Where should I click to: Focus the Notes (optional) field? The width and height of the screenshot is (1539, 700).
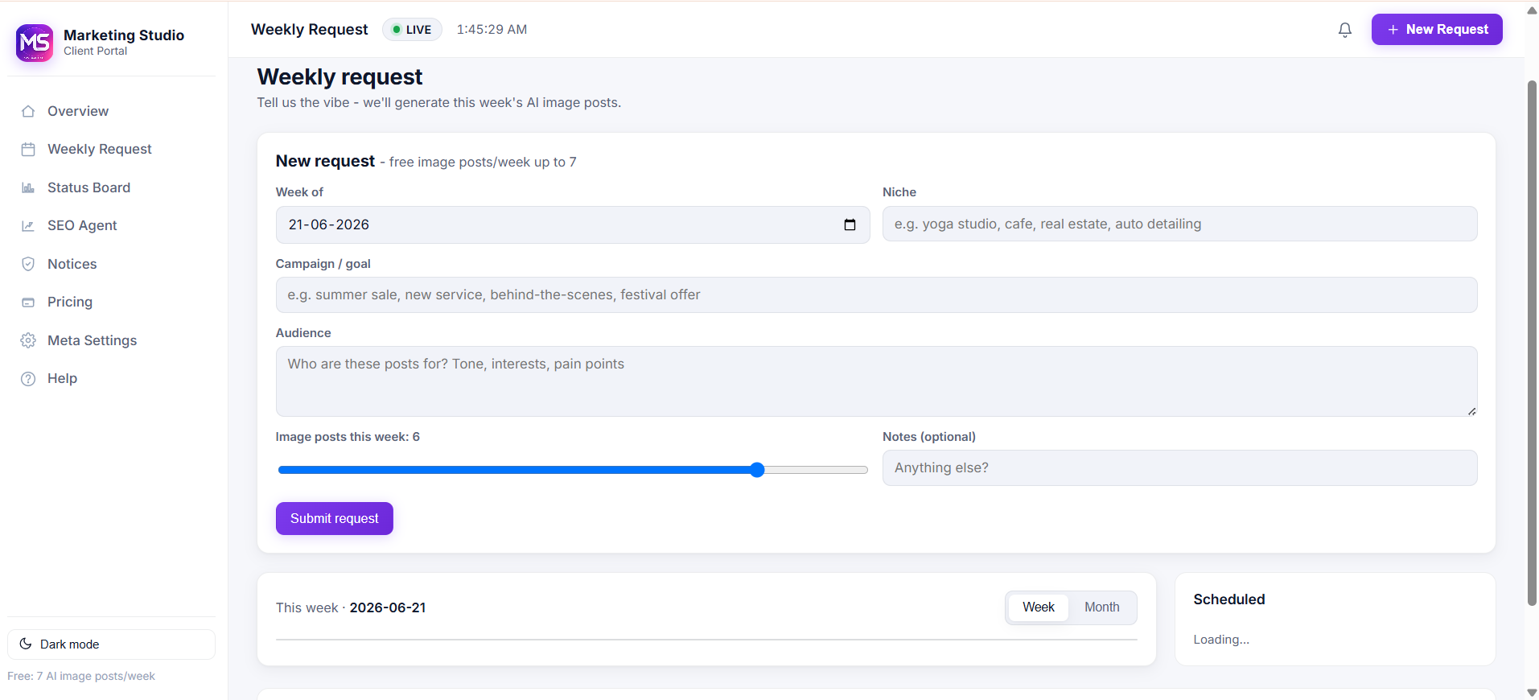(x=1179, y=467)
